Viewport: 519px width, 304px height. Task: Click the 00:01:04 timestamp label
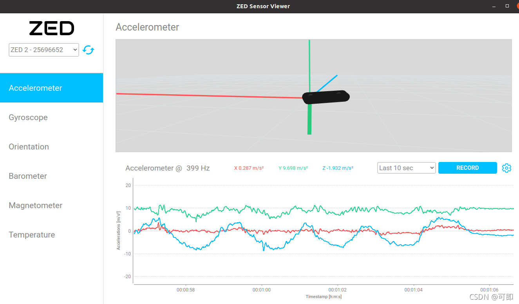point(414,290)
